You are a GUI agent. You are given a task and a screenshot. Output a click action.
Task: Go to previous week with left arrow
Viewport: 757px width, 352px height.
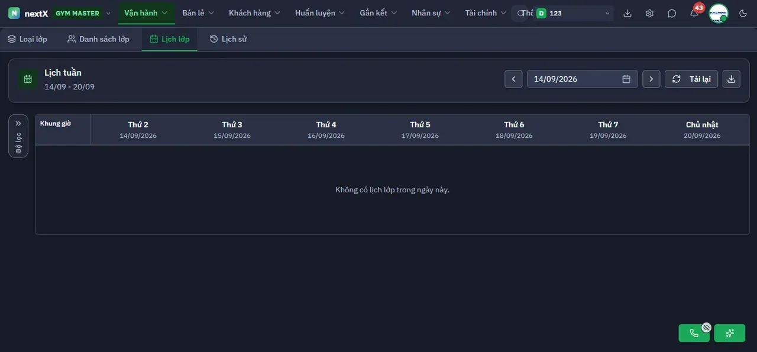point(513,79)
